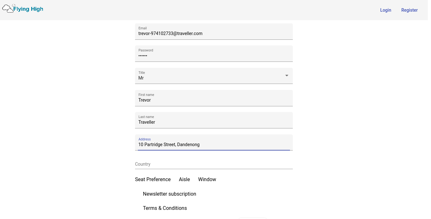Open the Country selection field

(214, 164)
